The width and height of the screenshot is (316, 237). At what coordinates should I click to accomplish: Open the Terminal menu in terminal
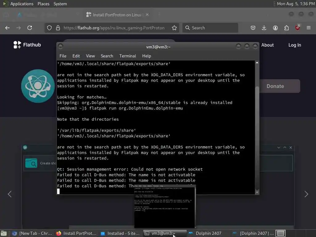127,56
